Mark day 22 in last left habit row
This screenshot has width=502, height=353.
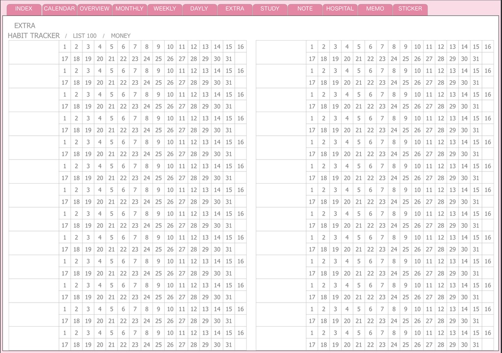pyautogui.click(x=123, y=345)
